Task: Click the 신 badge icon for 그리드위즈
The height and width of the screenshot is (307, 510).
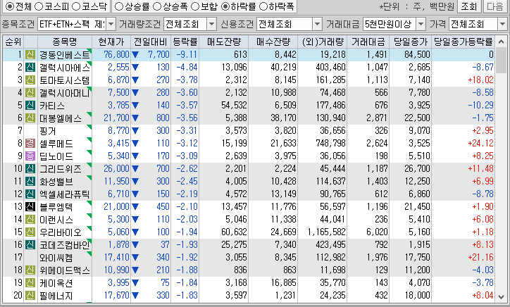Action: [x=30, y=169]
